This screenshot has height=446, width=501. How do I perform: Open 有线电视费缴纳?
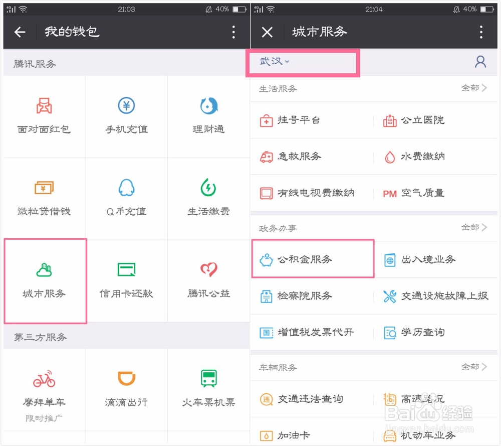312,193
